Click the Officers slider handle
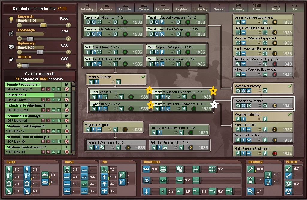 (25, 66)
